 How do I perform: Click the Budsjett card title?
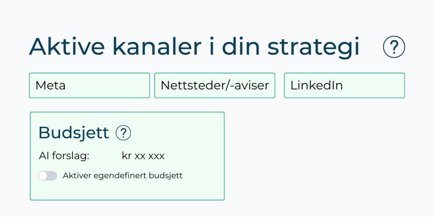[x=74, y=133]
